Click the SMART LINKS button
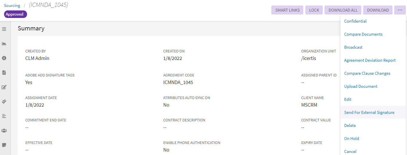 (x=287, y=10)
